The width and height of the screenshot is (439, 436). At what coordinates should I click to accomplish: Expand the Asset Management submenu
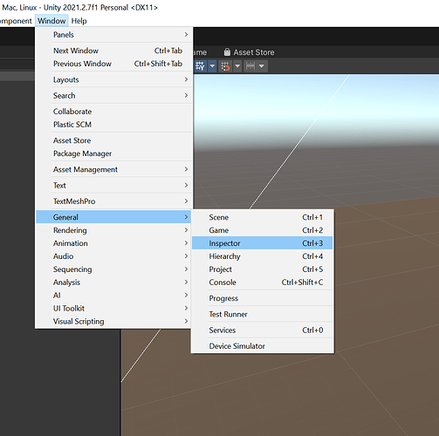point(113,169)
